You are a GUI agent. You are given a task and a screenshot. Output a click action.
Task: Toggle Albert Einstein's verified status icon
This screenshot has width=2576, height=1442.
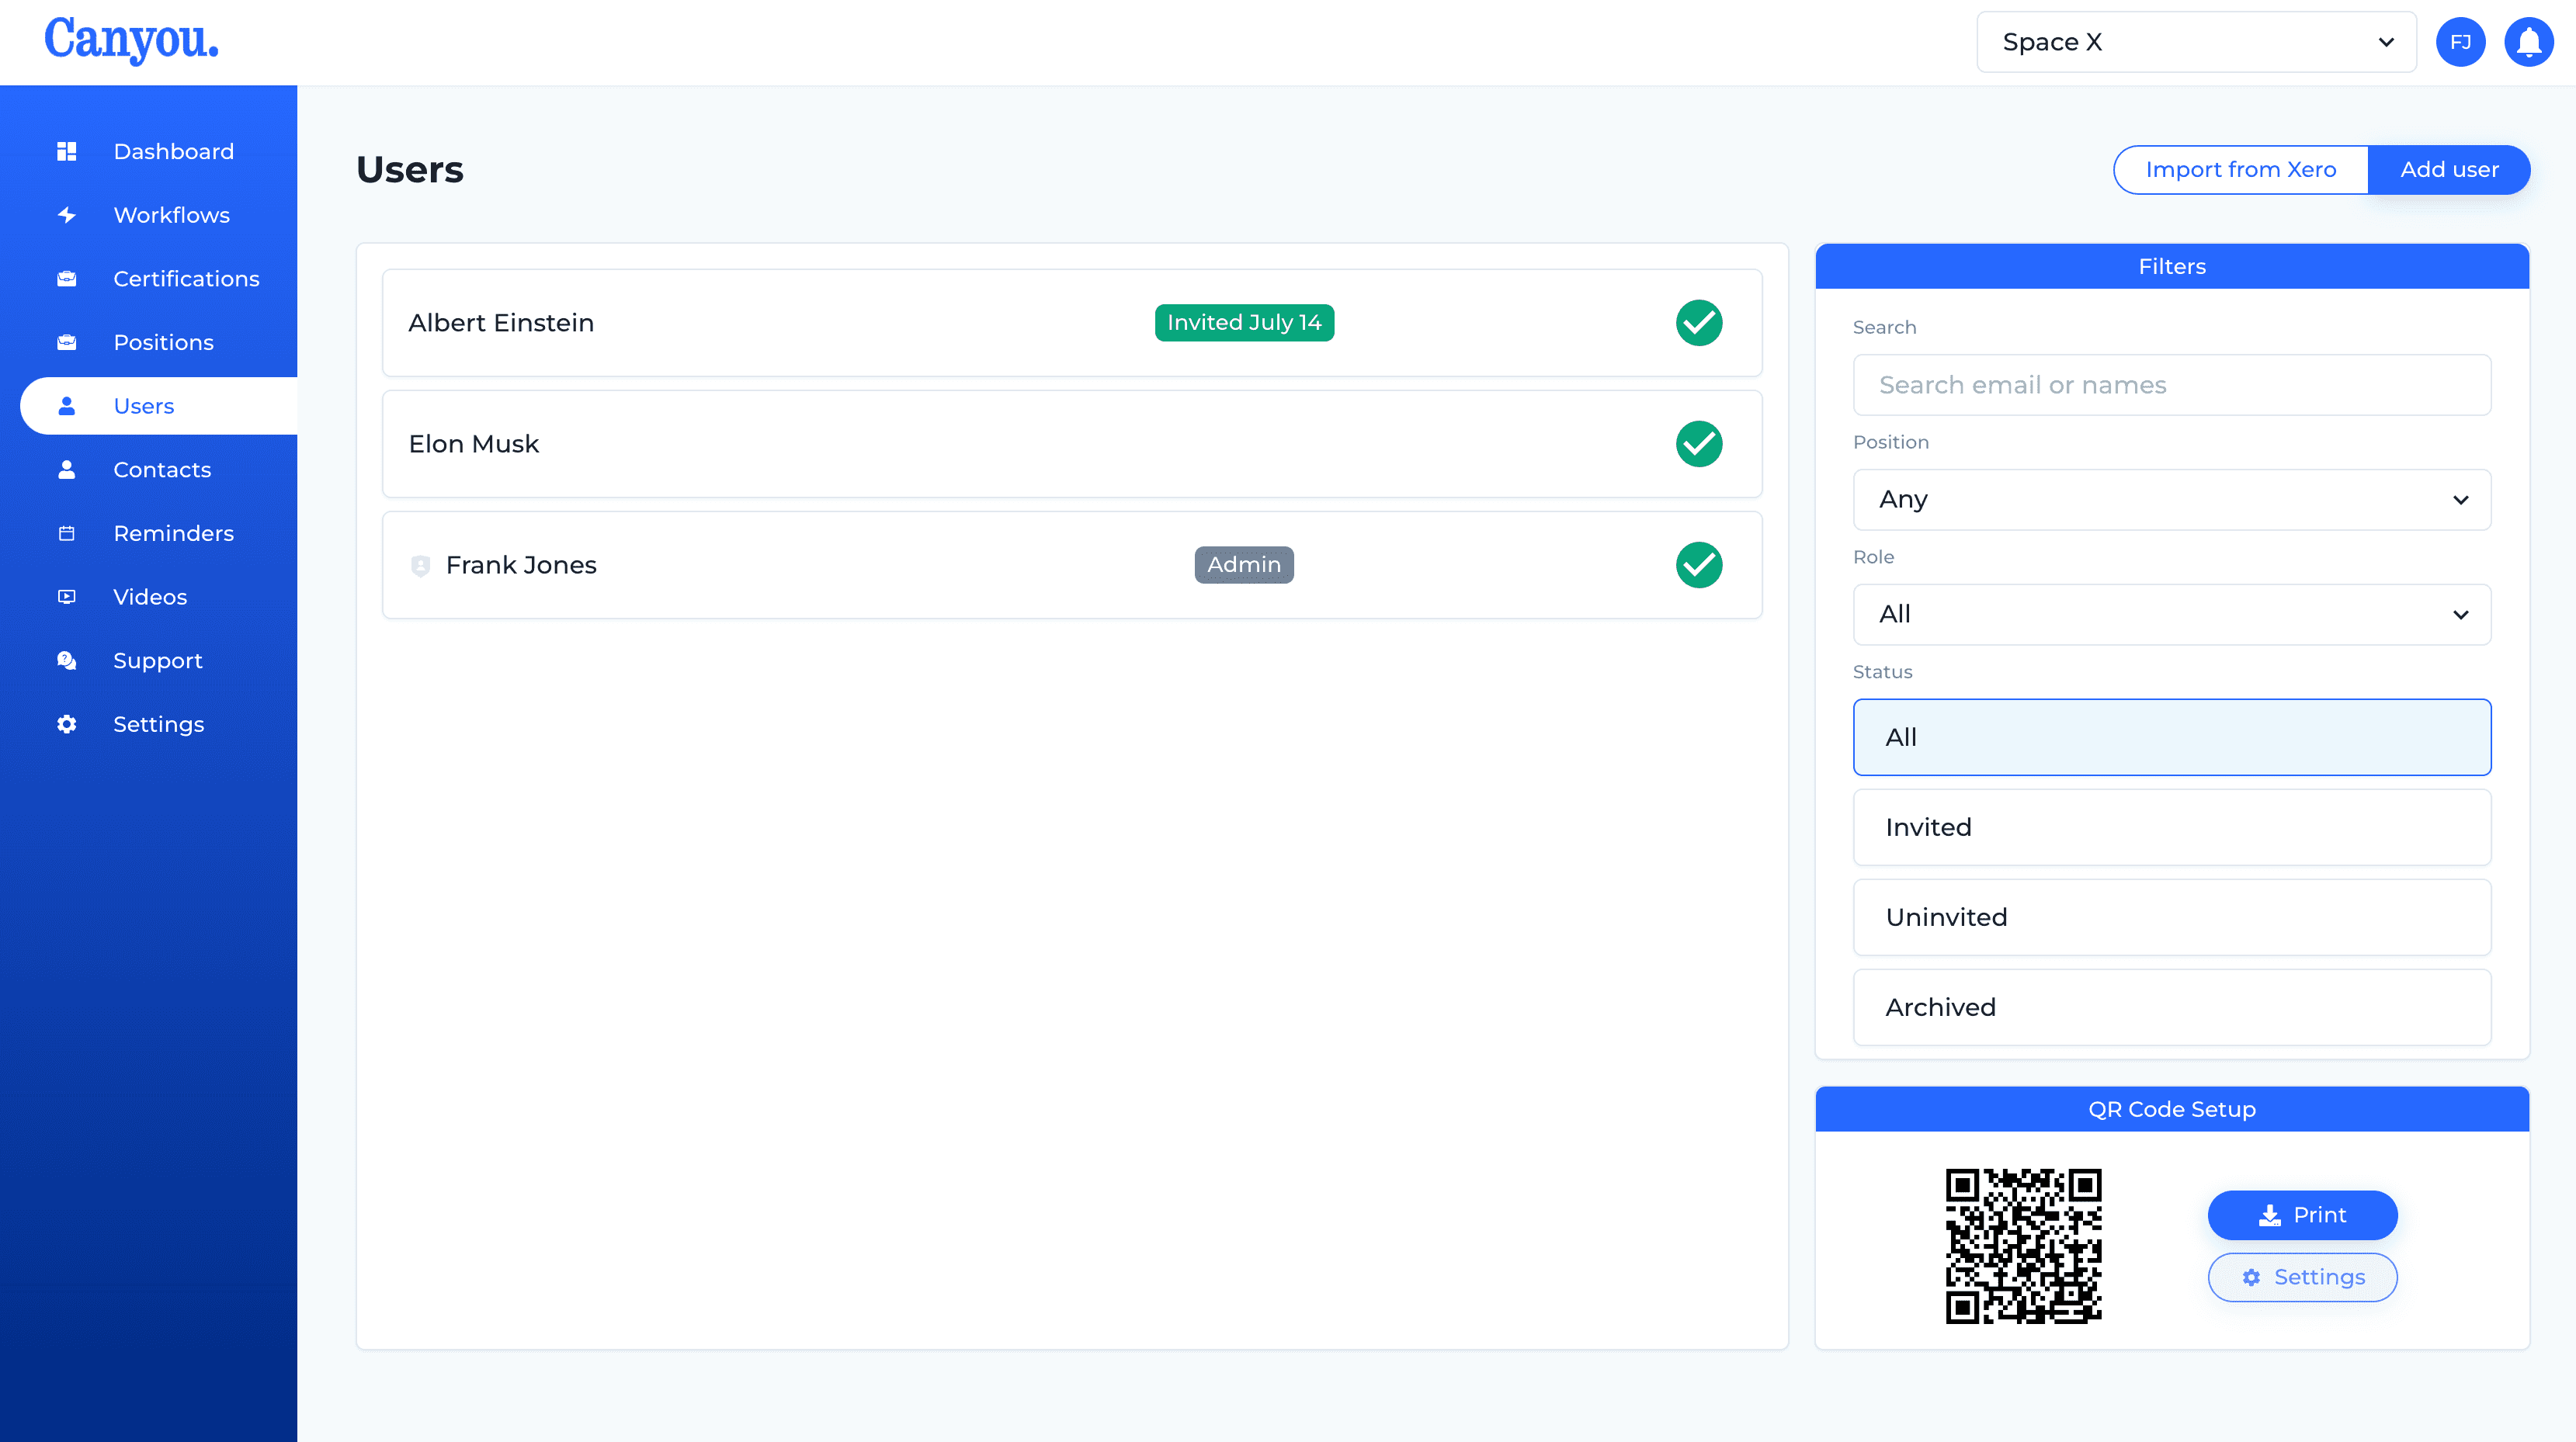(1700, 322)
